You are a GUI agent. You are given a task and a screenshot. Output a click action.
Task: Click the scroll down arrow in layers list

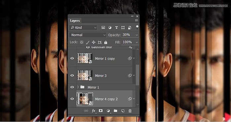tap(138, 105)
